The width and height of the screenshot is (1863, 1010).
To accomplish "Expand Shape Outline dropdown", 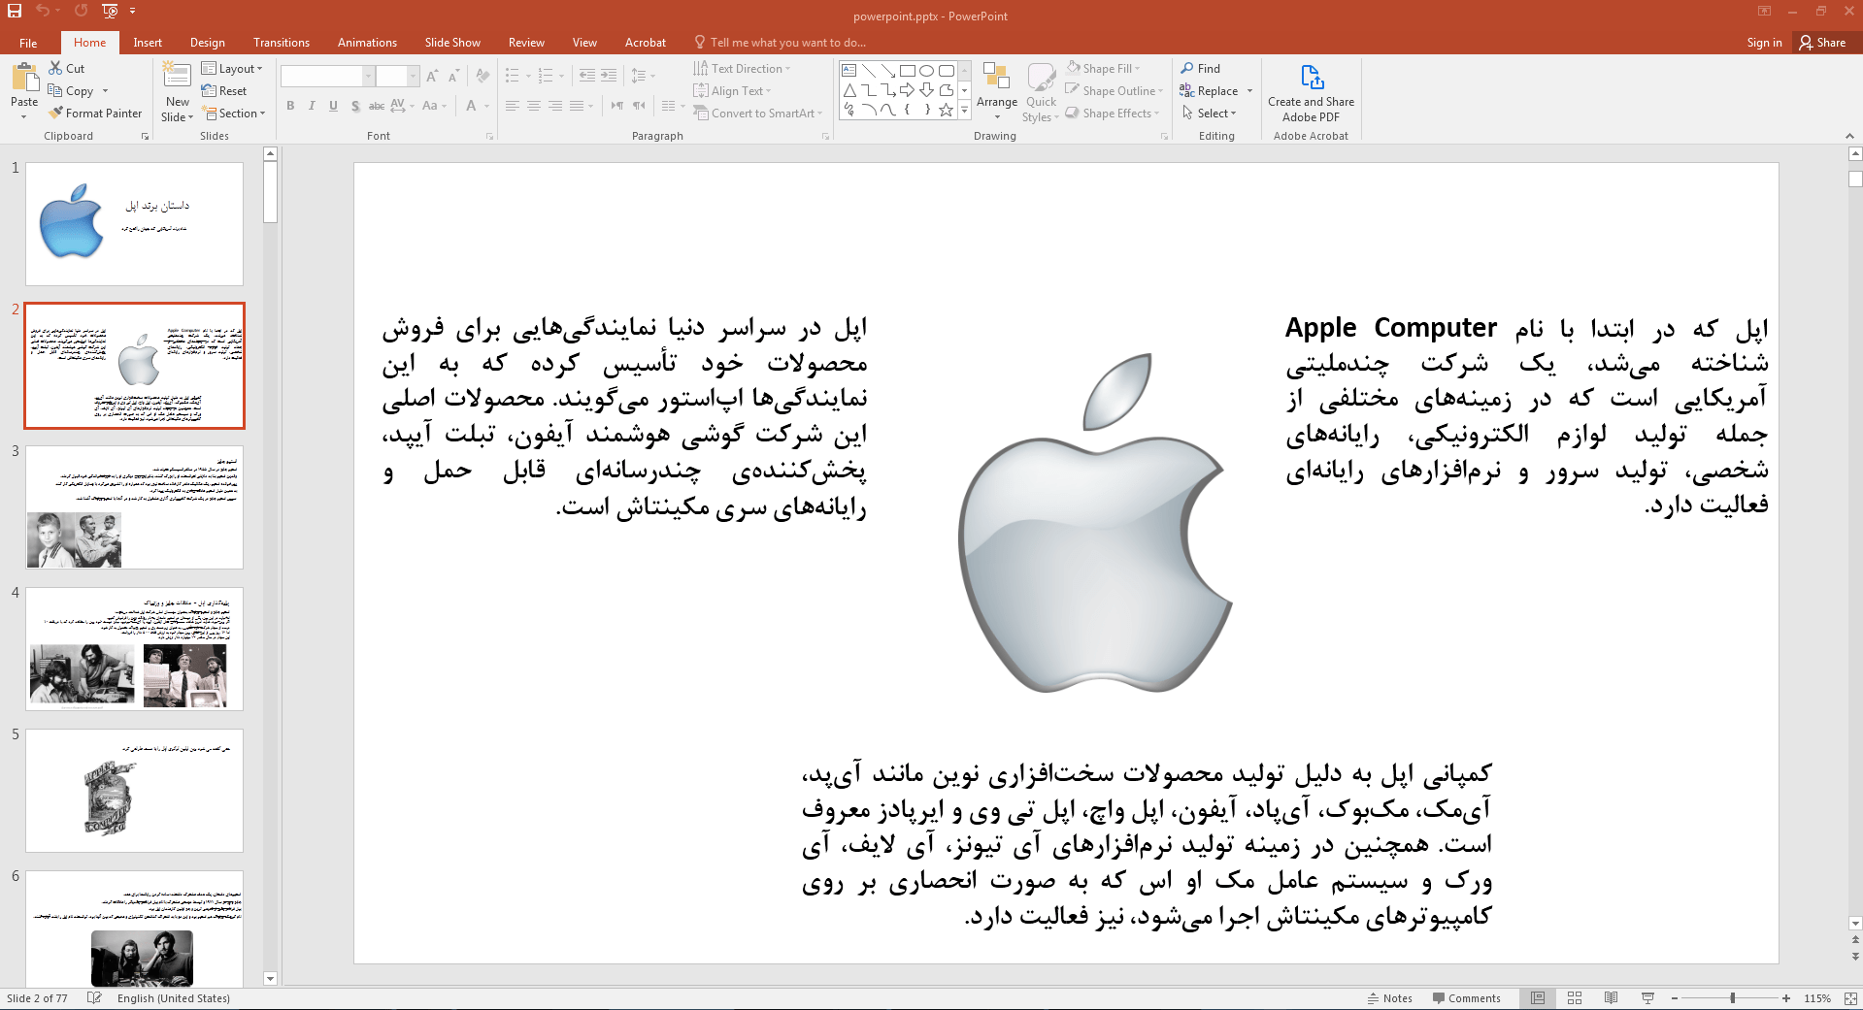I will point(1114,90).
